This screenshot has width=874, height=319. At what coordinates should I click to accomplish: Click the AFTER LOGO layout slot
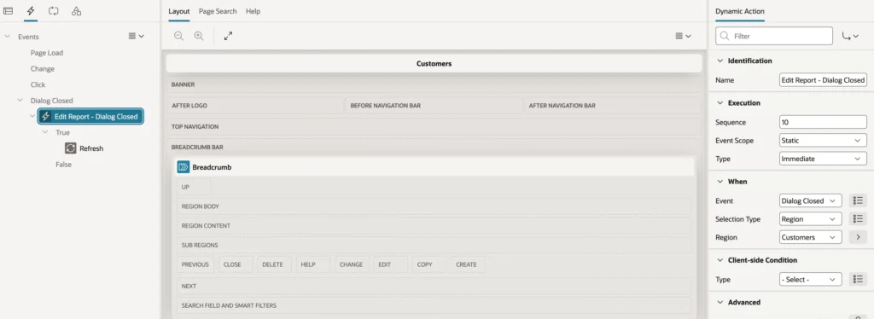[255, 105]
